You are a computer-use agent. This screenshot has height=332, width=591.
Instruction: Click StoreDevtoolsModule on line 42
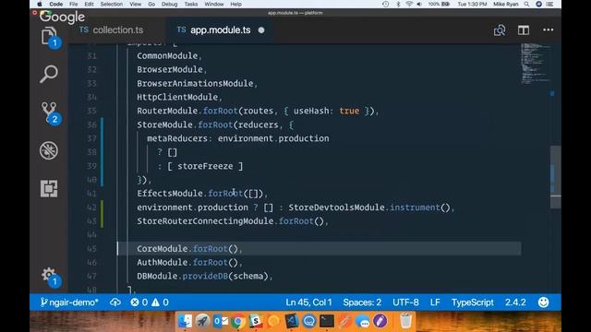coord(336,207)
